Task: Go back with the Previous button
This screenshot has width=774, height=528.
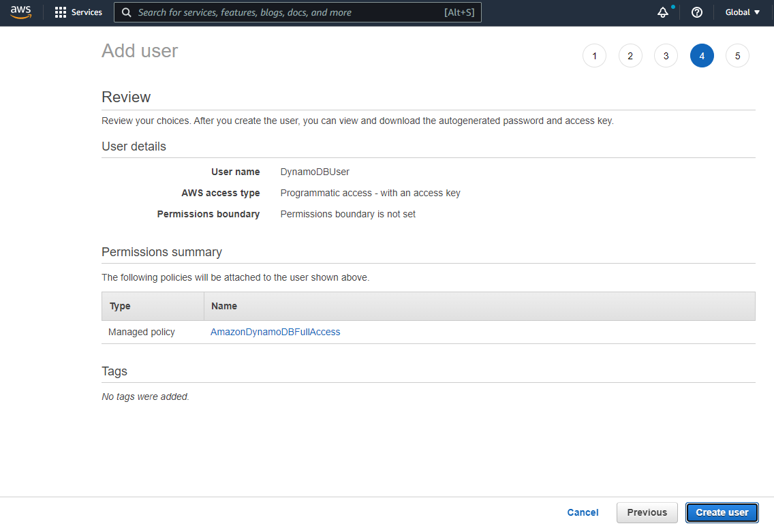Action: click(x=647, y=512)
